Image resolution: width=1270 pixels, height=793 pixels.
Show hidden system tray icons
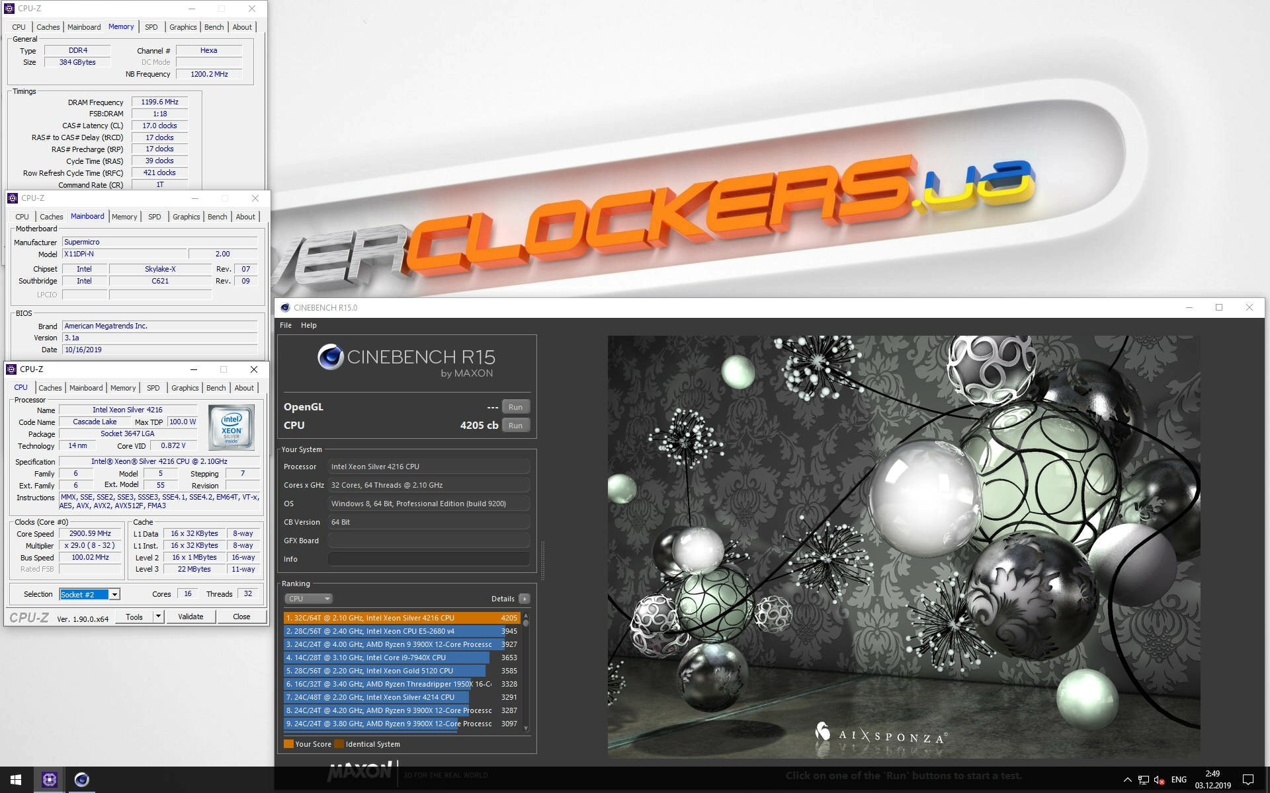tap(1127, 780)
